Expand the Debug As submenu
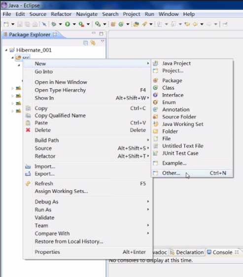 (x=87, y=202)
